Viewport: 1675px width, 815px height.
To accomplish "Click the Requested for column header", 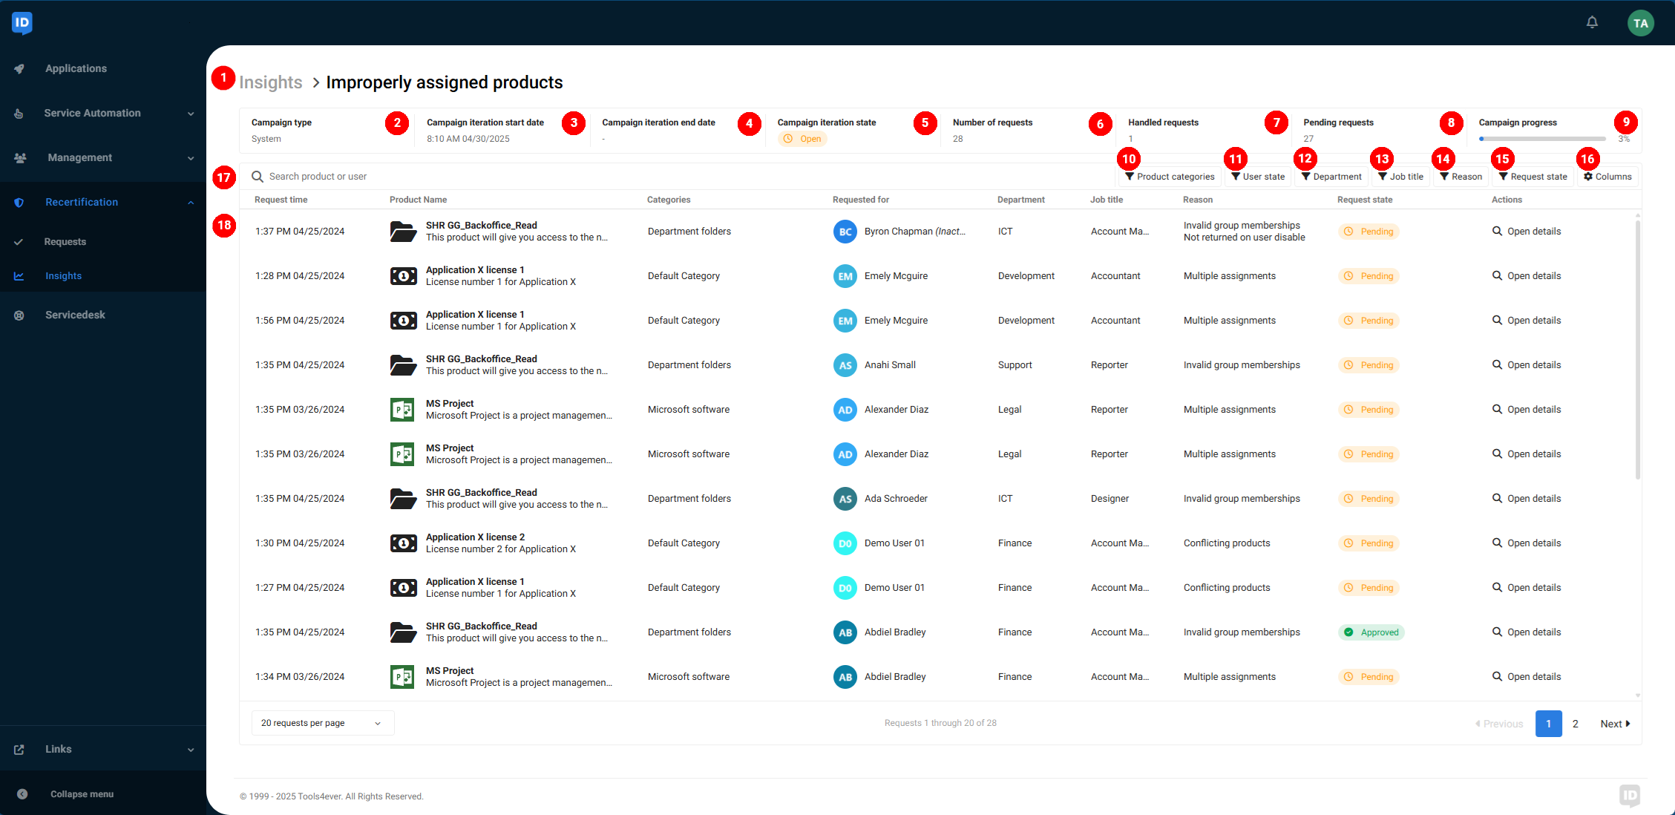I will [861, 200].
